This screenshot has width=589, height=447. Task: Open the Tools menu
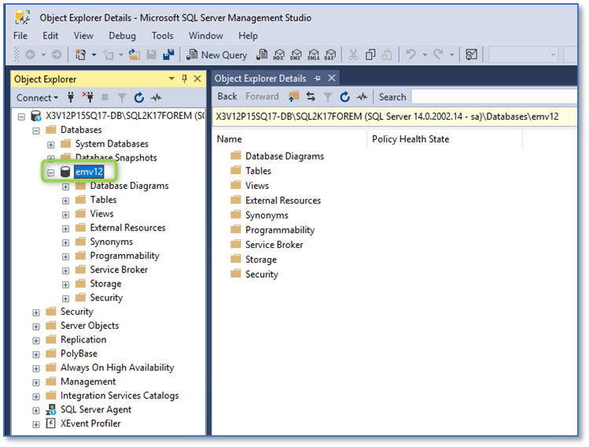(162, 35)
